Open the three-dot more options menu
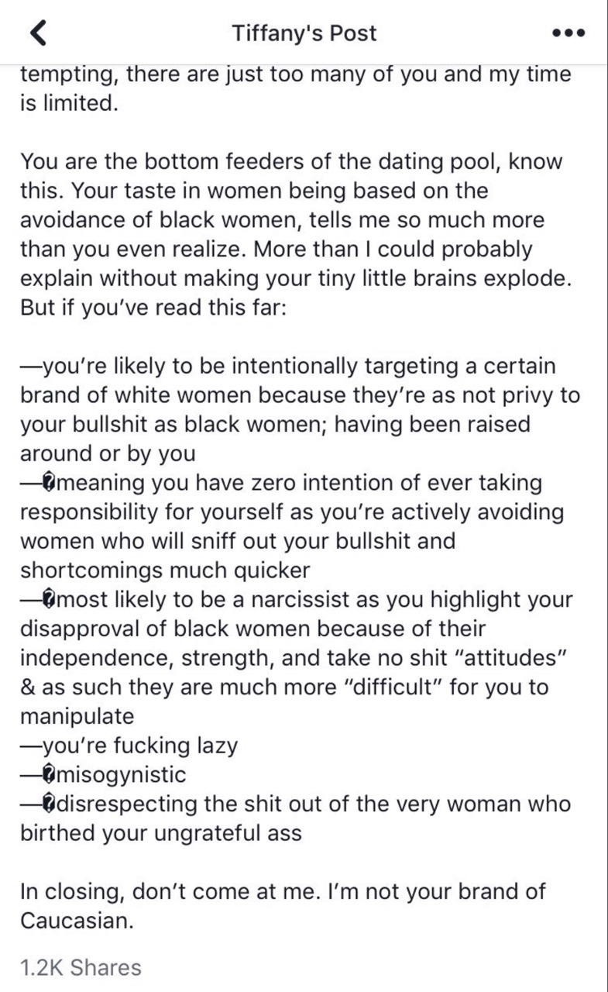The width and height of the screenshot is (608, 992). click(x=568, y=34)
